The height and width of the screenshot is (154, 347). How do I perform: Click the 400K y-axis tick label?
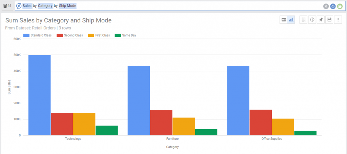pos(17,71)
